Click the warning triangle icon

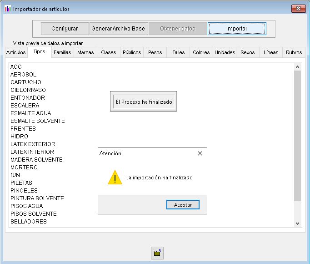115,178
